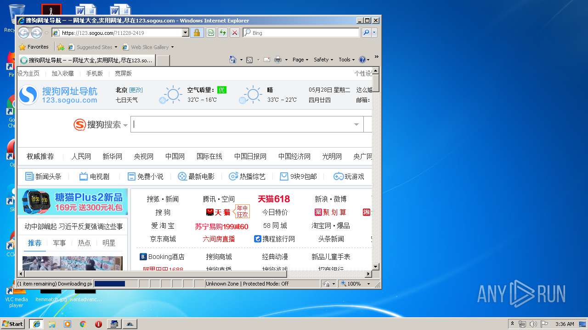Go back with the IE Back arrow

tap(23, 33)
